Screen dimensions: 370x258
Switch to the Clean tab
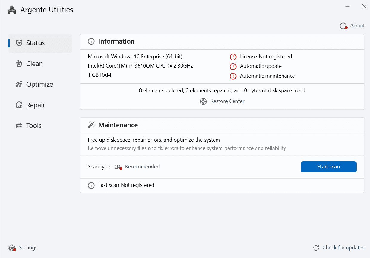(34, 64)
